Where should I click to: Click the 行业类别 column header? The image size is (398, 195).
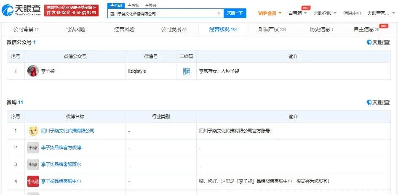point(161,116)
